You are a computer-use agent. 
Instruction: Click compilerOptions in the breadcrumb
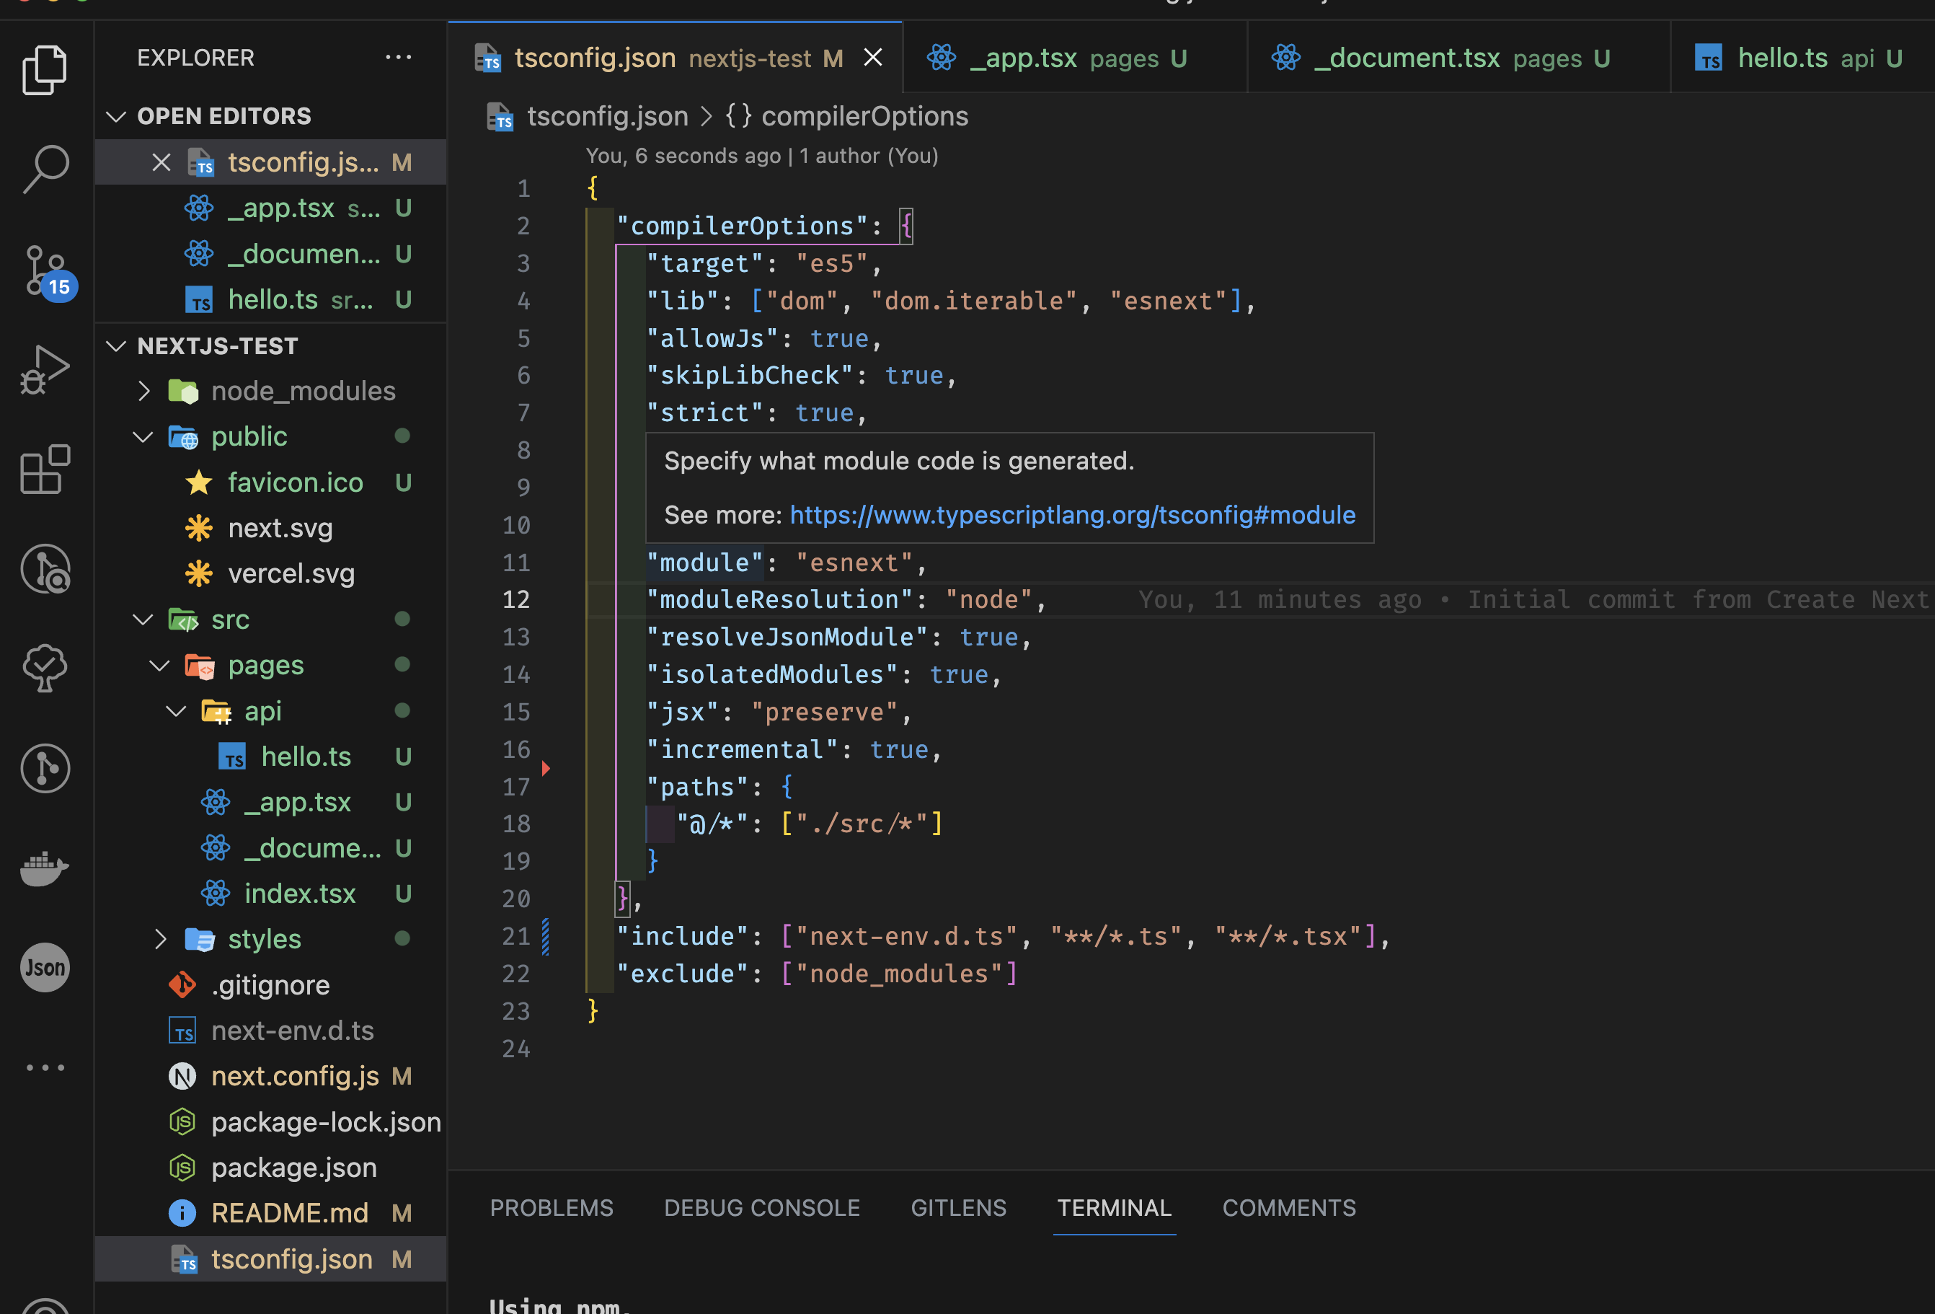(864, 115)
